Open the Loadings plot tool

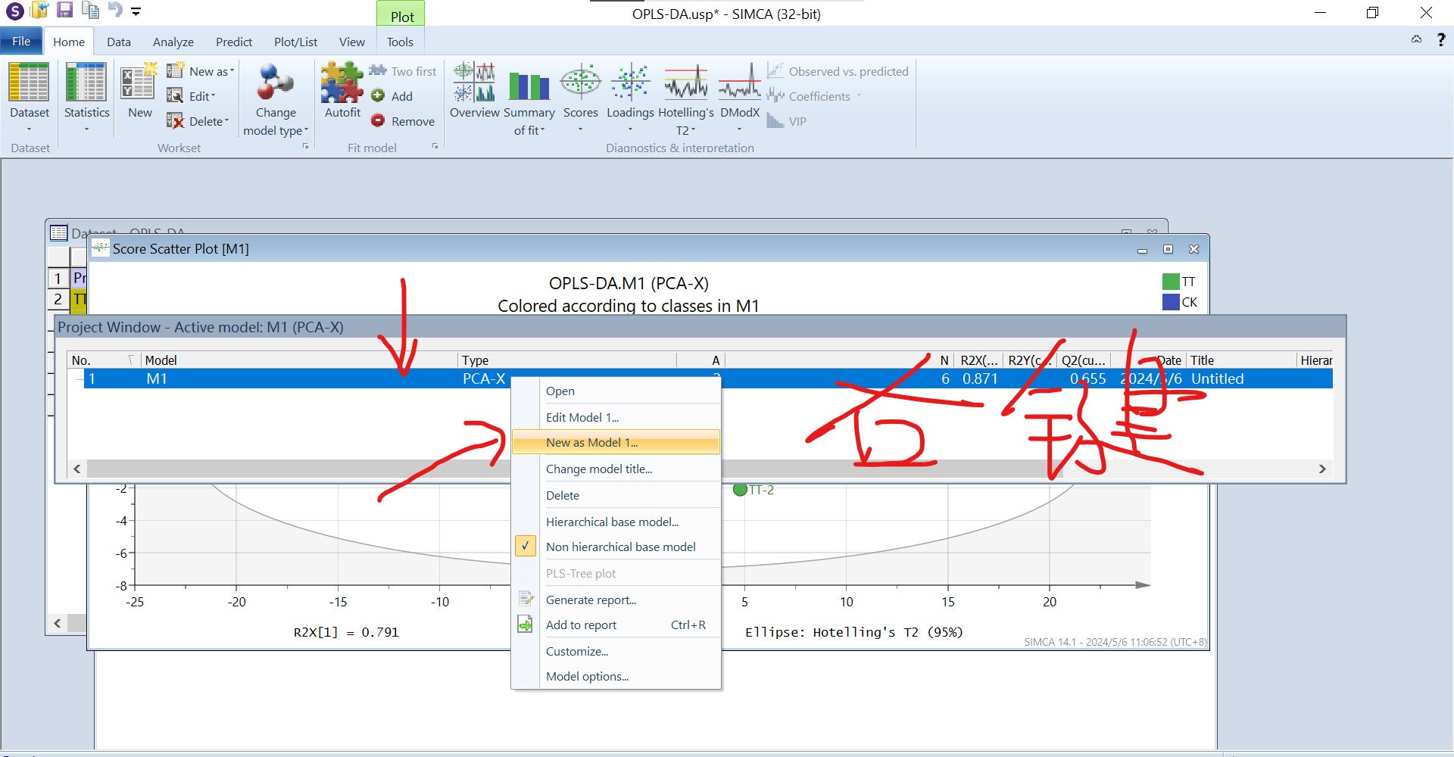(x=629, y=83)
